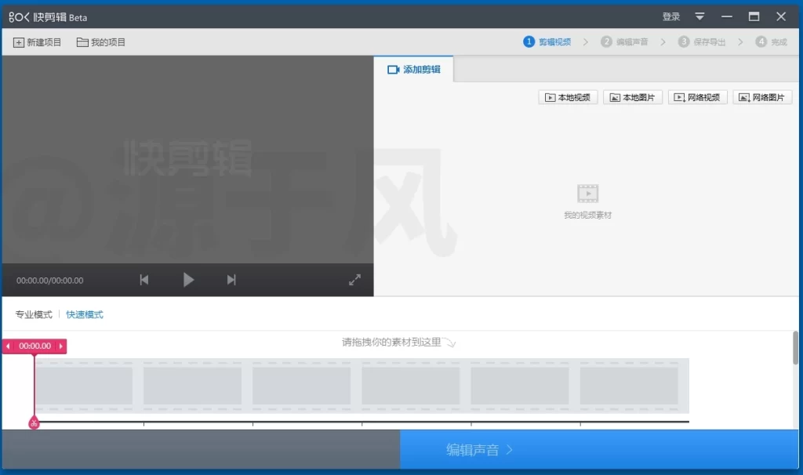Select the 添加剪辑 tab
803x475 pixels.
coord(414,70)
